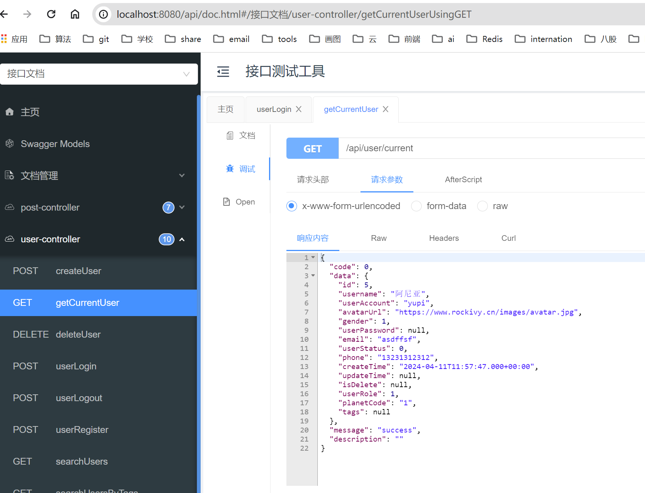This screenshot has width=645, height=493.
Task: Open the 八股 bookmark folder
Action: click(x=600, y=39)
